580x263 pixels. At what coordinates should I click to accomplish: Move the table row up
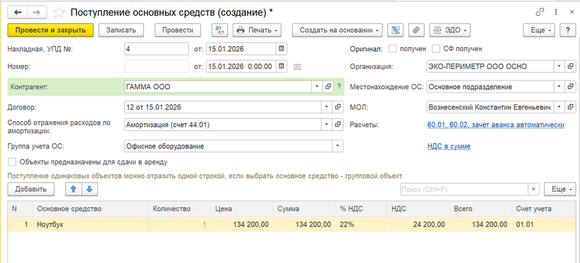(73, 189)
